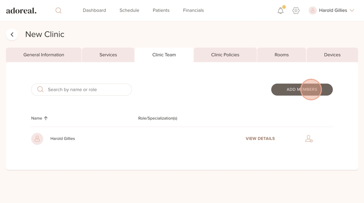The image size is (364, 203).
Task: Click the New Clinic page title
Action: click(45, 34)
